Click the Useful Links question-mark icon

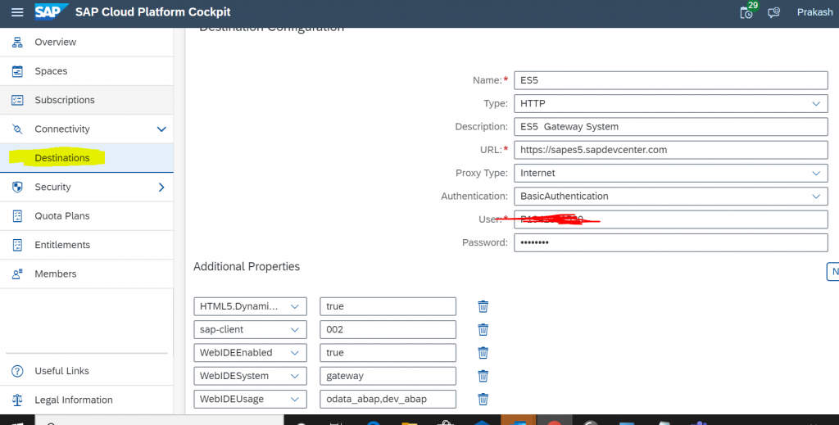(17, 371)
